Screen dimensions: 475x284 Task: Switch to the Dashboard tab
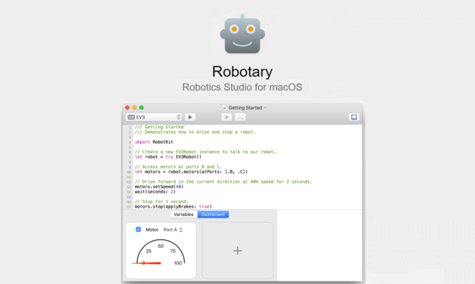click(x=213, y=215)
